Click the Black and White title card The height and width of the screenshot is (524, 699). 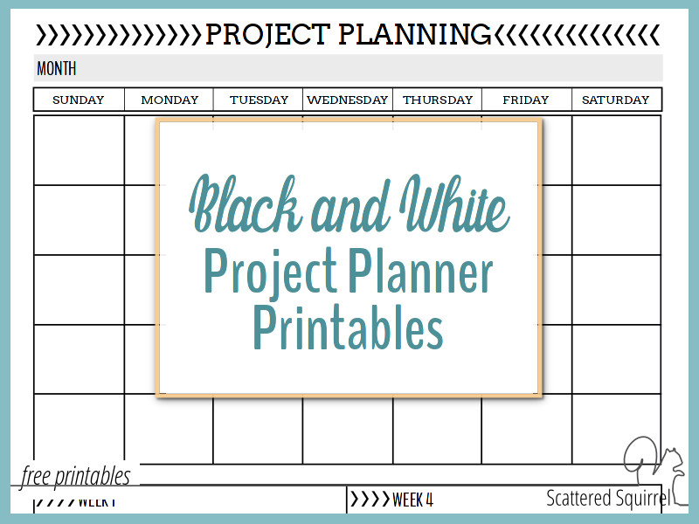click(x=349, y=258)
